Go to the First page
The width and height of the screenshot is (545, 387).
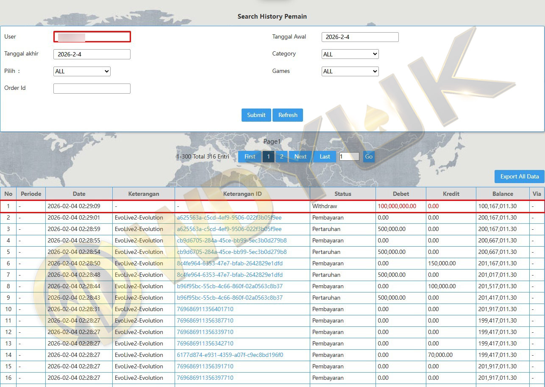point(250,156)
